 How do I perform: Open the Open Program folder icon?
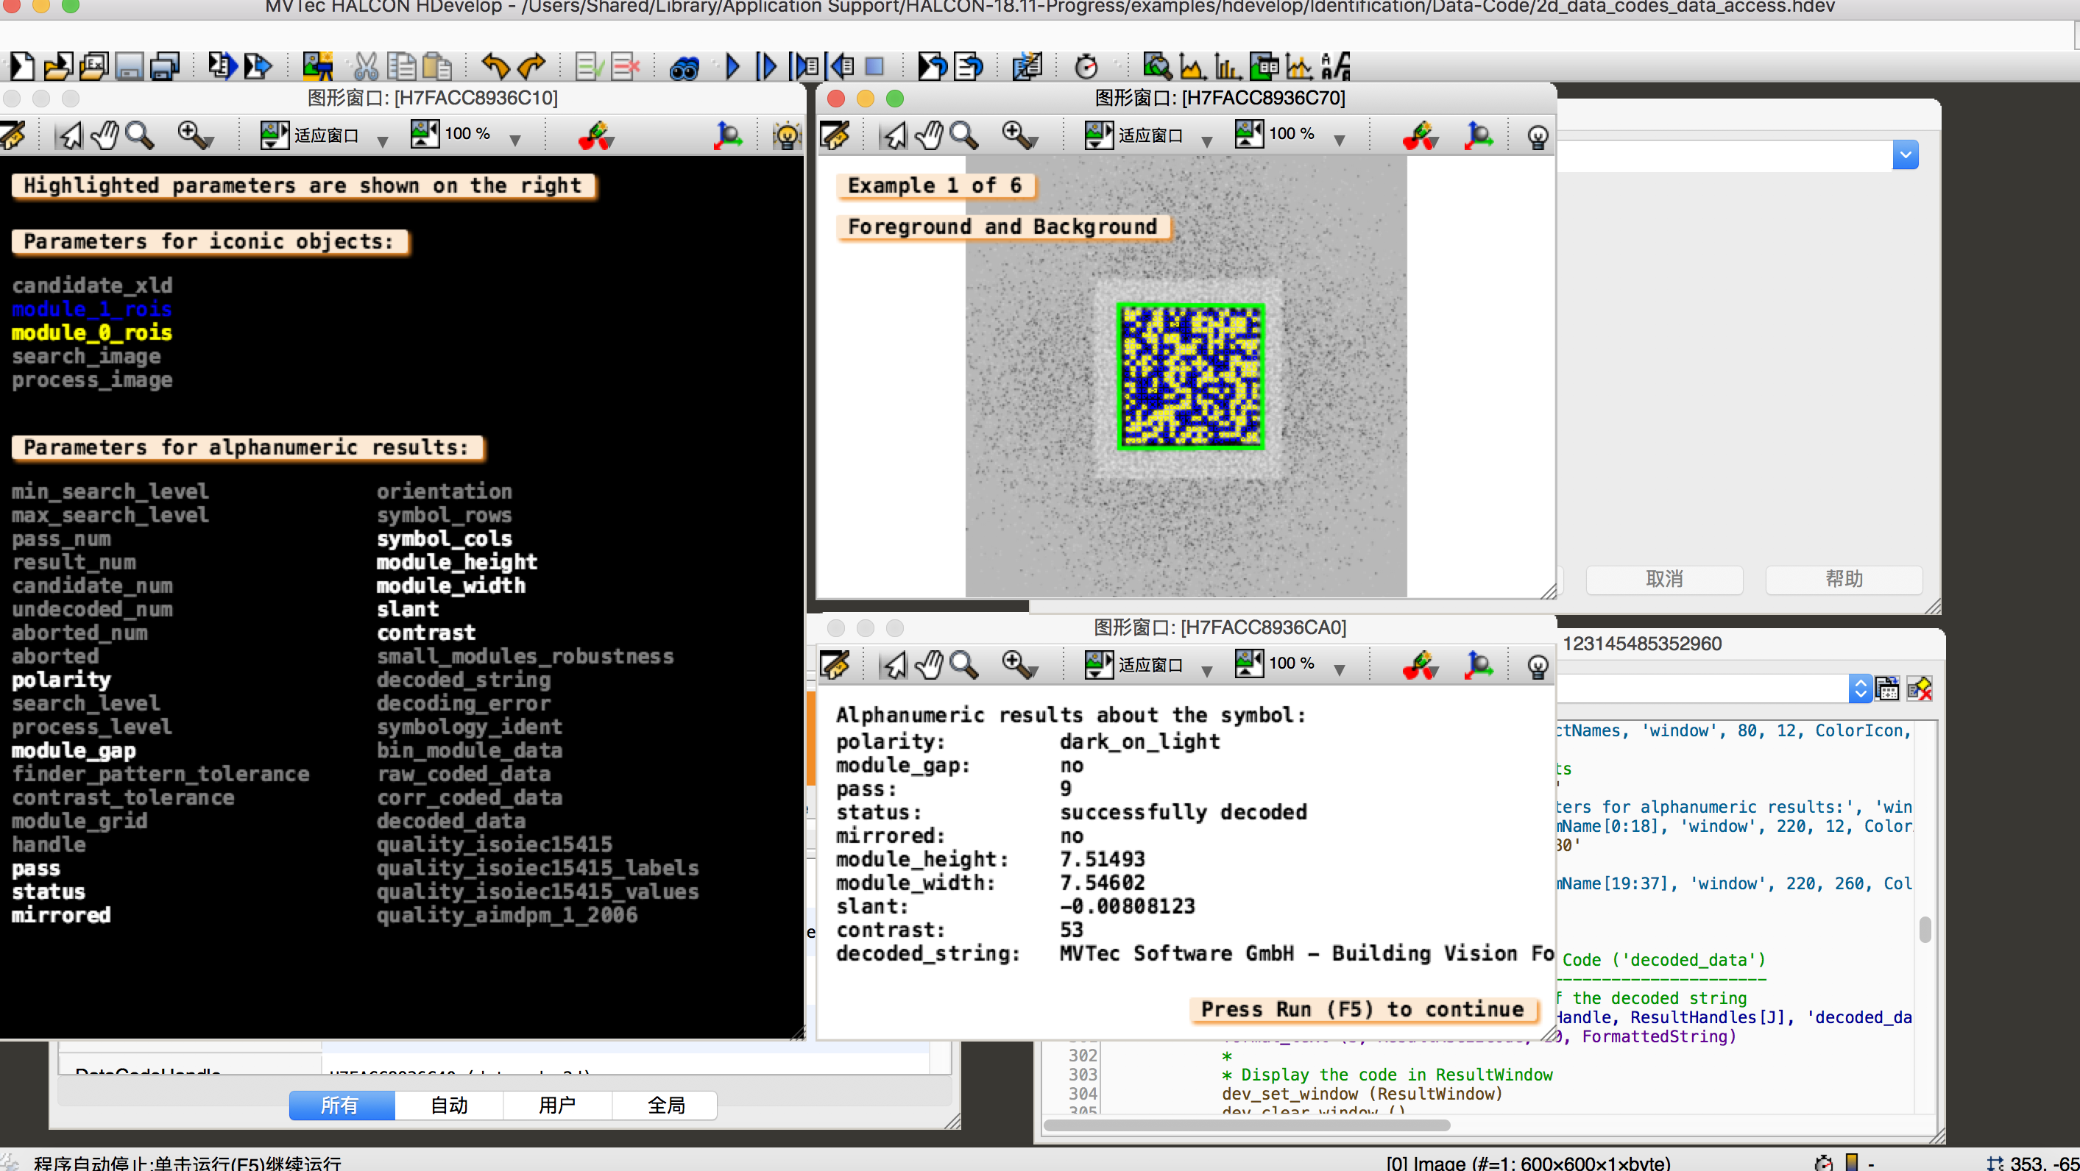[57, 66]
